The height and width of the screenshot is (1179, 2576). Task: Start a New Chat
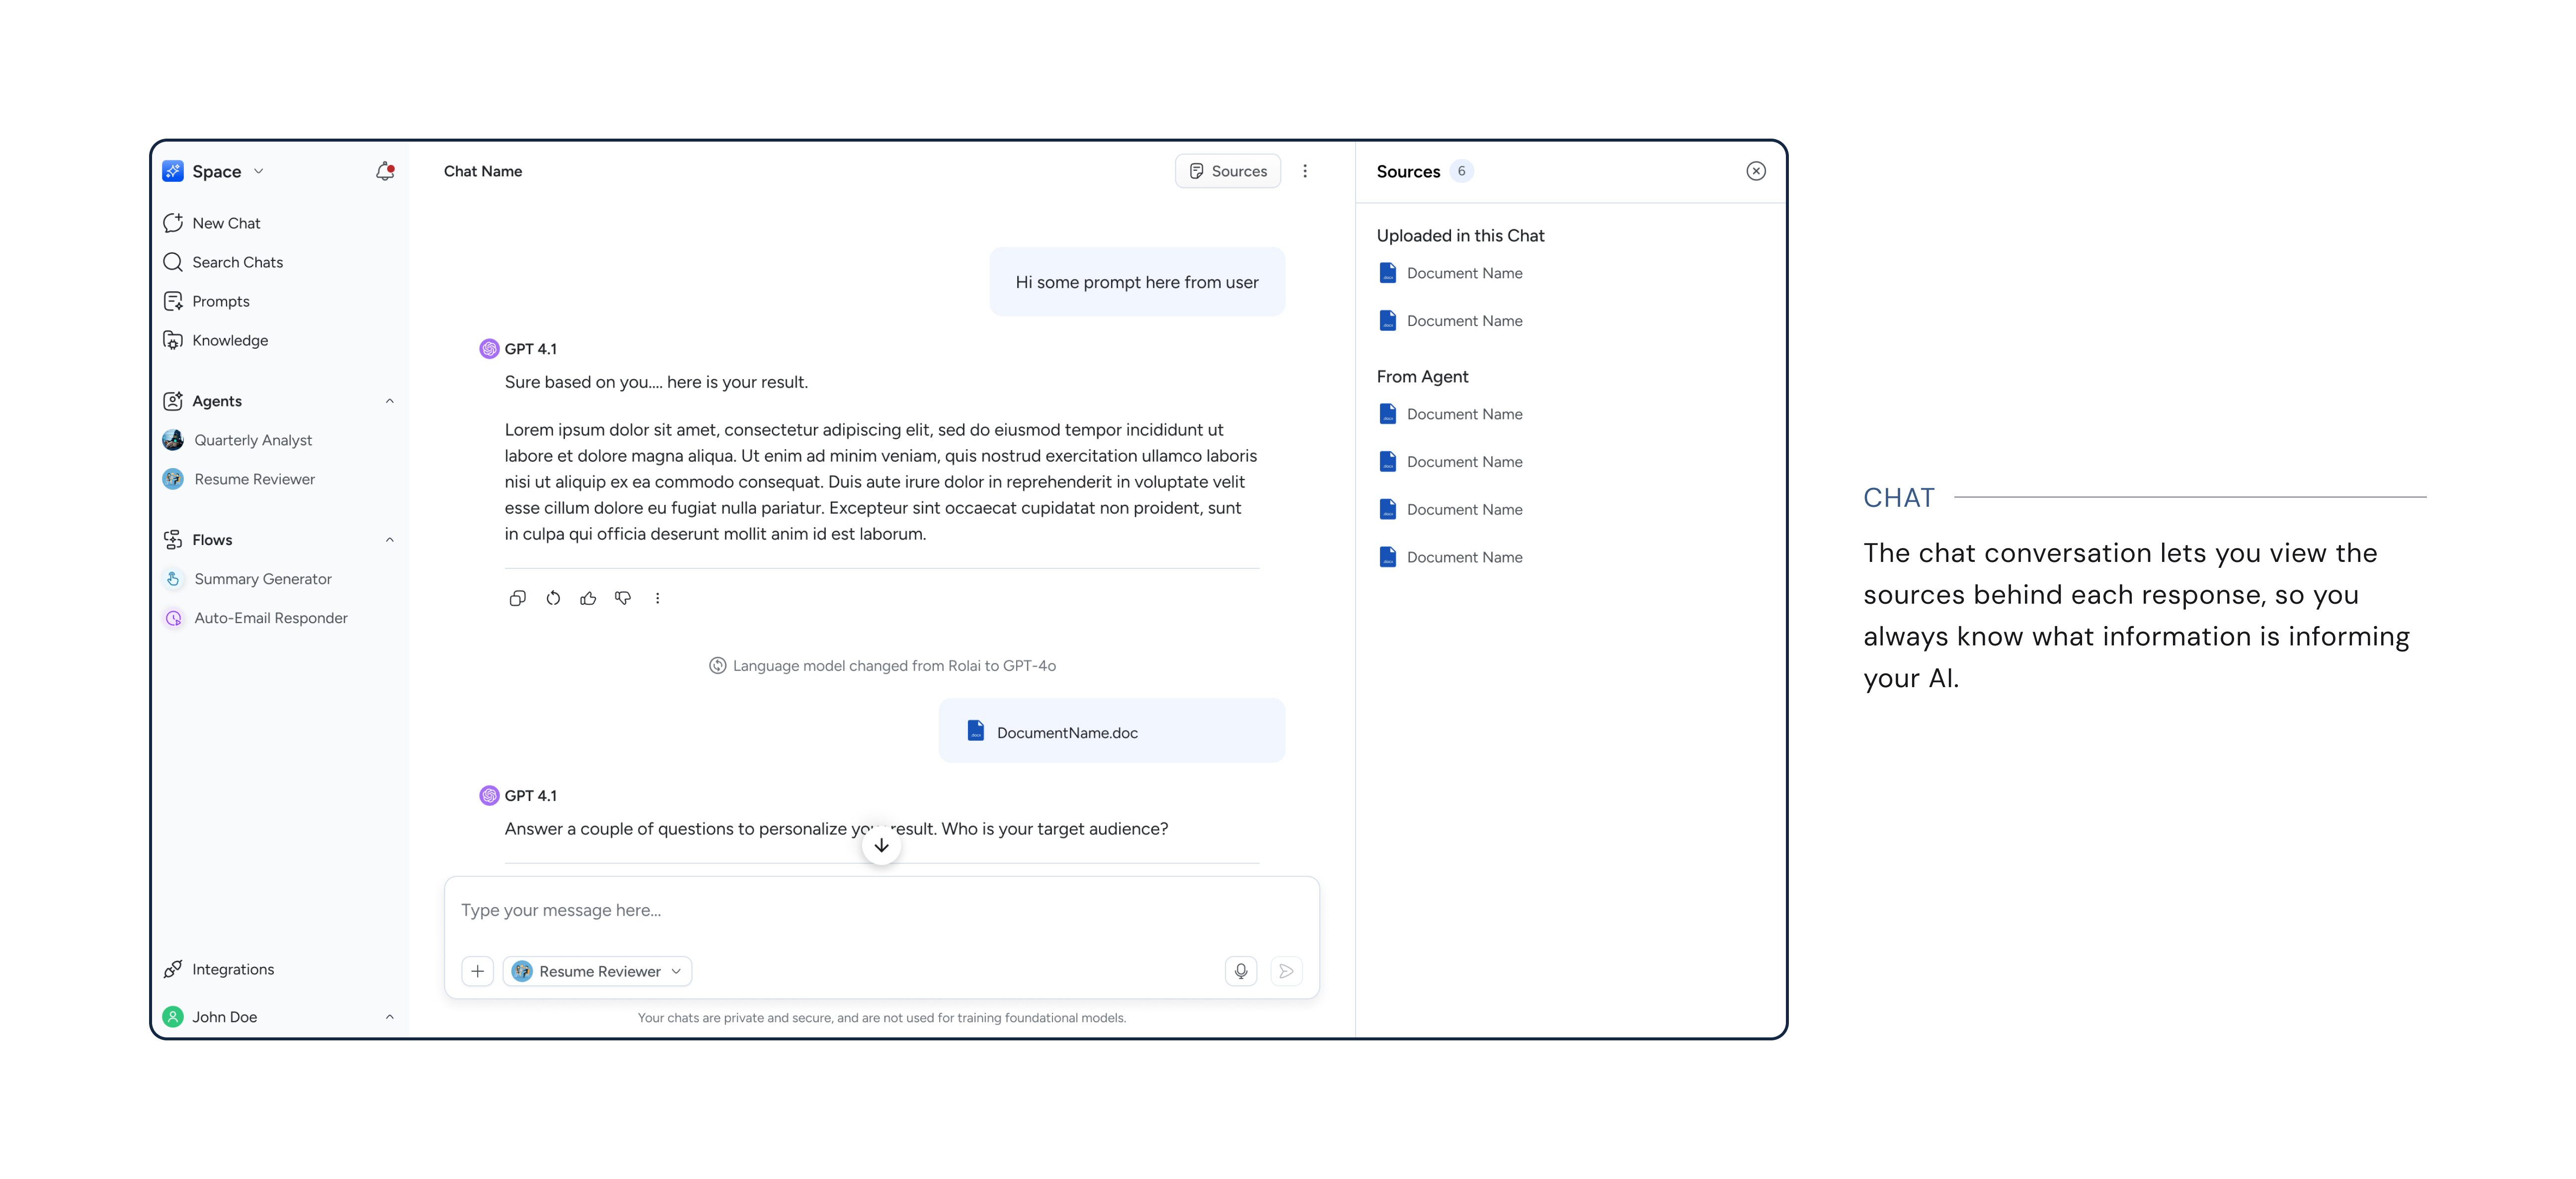226,223
